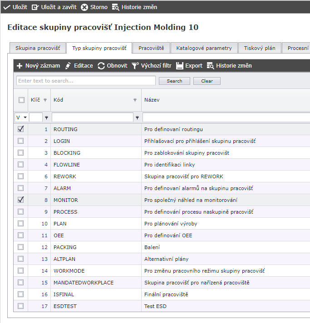The height and width of the screenshot is (323, 310).
Task: Switch to the Pracoviště tab
Action: [x=151, y=48]
